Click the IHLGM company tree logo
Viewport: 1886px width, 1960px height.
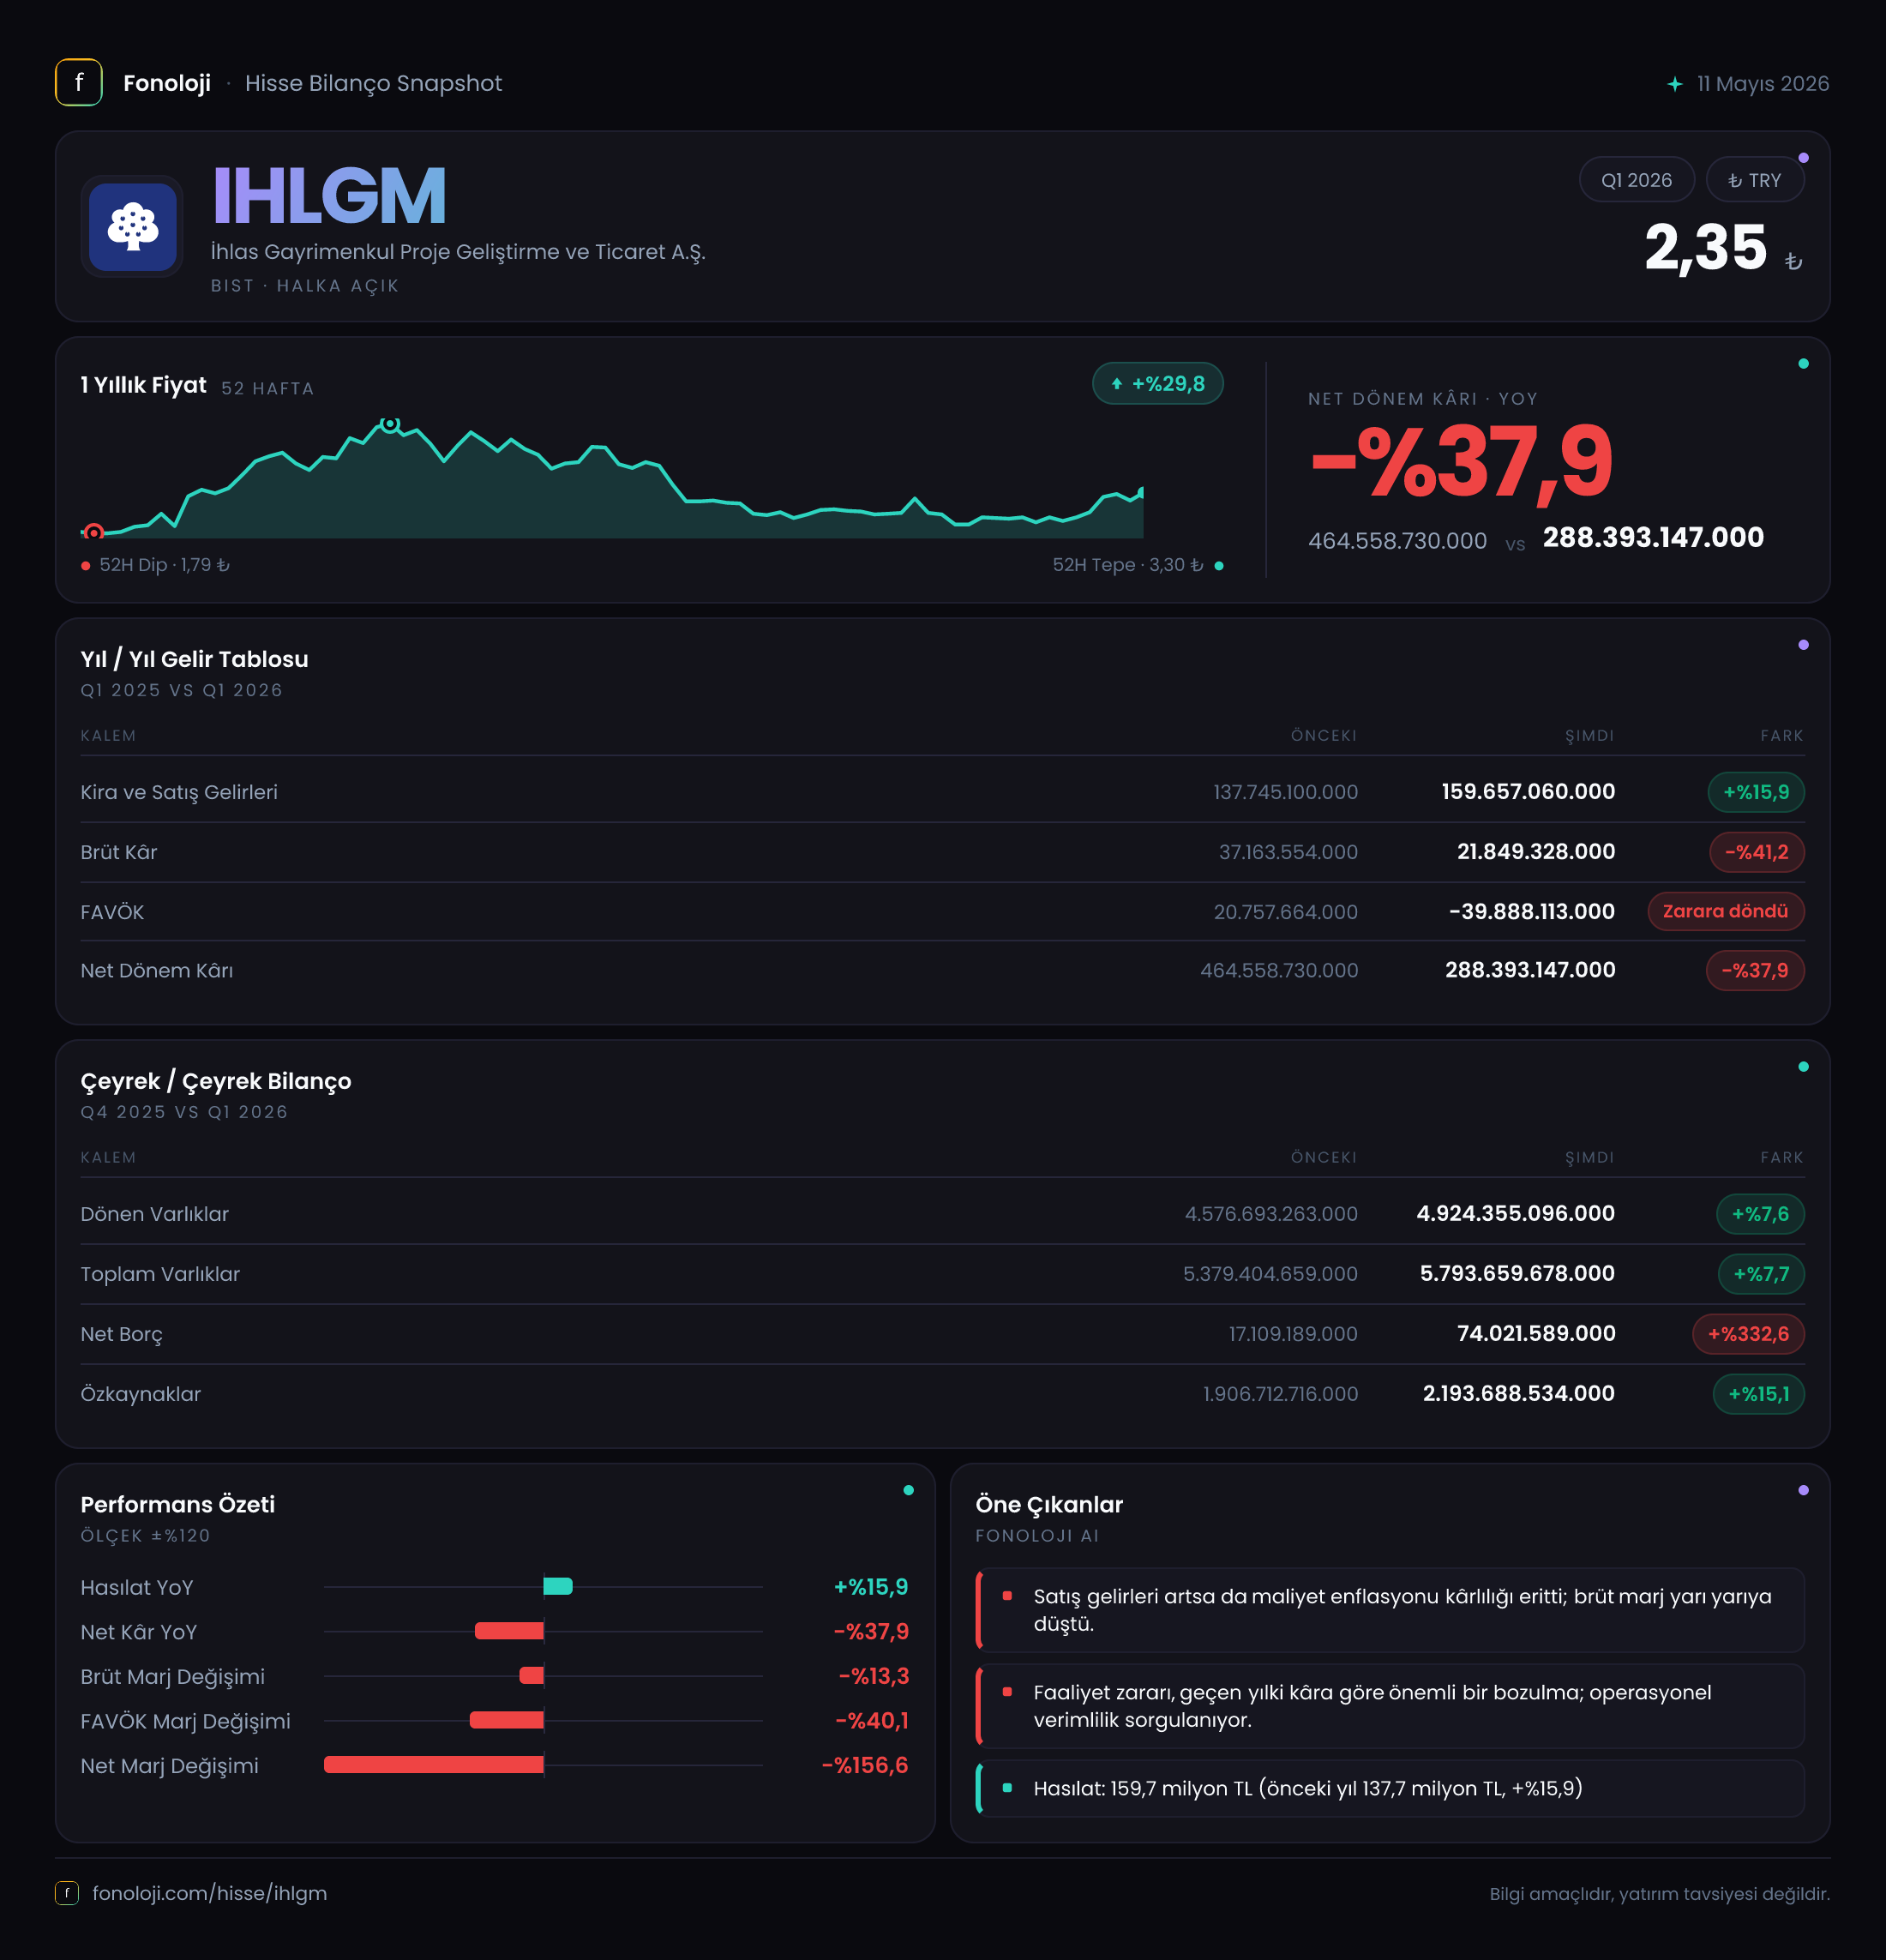pyautogui.click(x=133, y=227)
